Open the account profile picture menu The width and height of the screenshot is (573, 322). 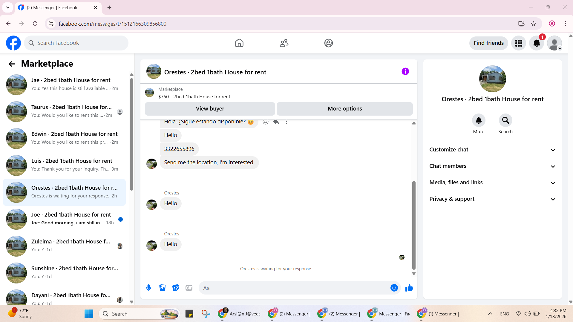pyautogui.click(x=554, y=43)
